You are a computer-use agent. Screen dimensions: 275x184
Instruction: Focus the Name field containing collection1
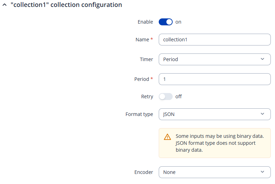pyautogui.click(x=214, y=40)
